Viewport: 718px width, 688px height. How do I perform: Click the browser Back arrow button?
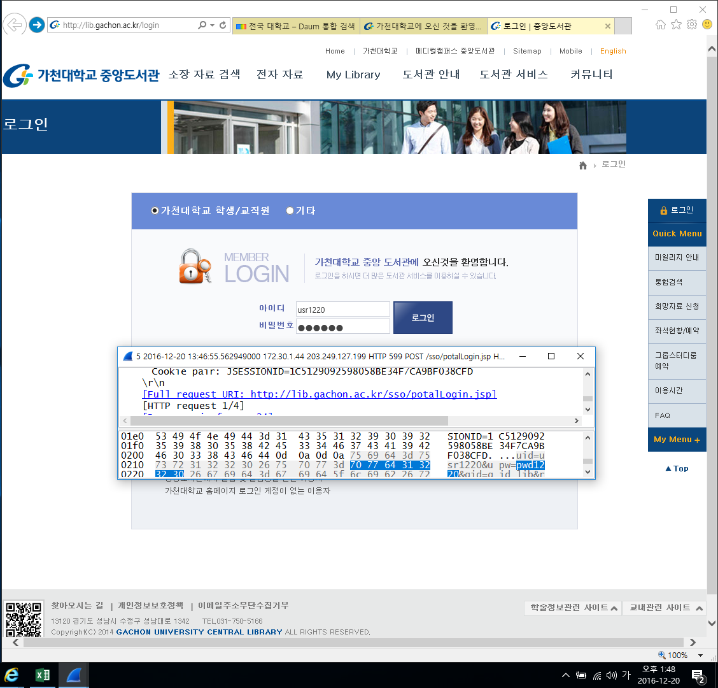[x=14, y=25]
